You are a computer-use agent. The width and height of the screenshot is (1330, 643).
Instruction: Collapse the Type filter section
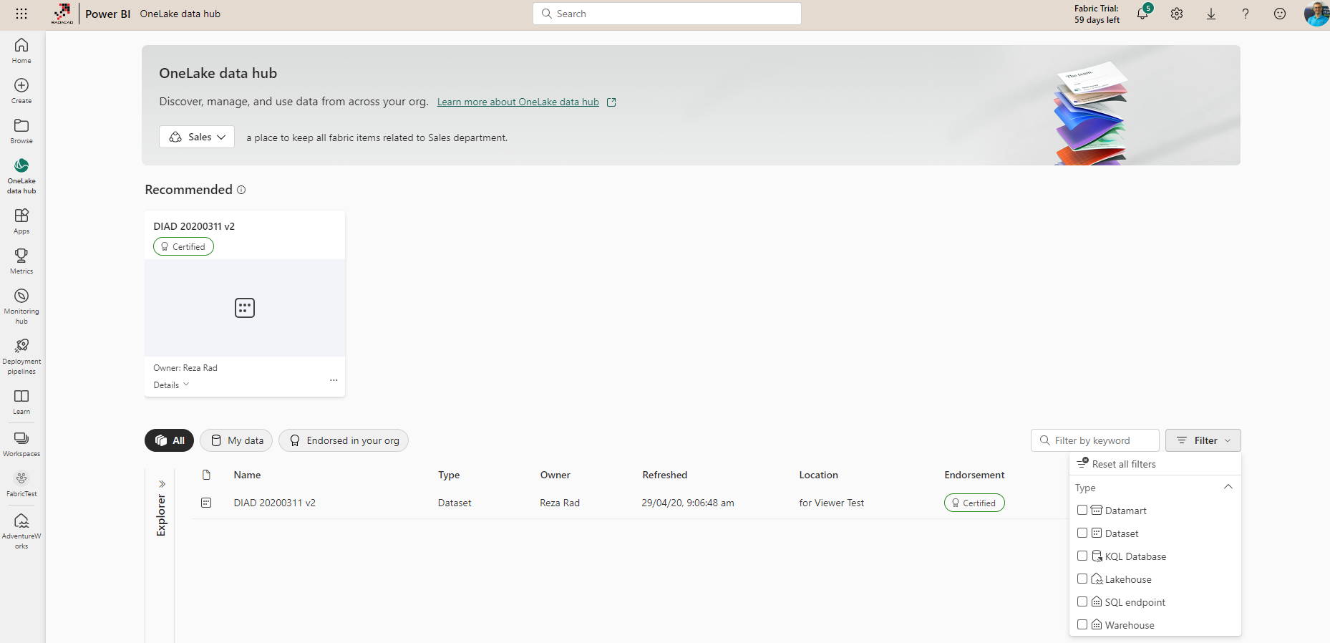(x=1228, y=488)
